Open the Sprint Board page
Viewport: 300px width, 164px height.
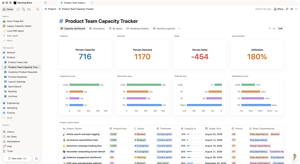(x=15, y=87)
